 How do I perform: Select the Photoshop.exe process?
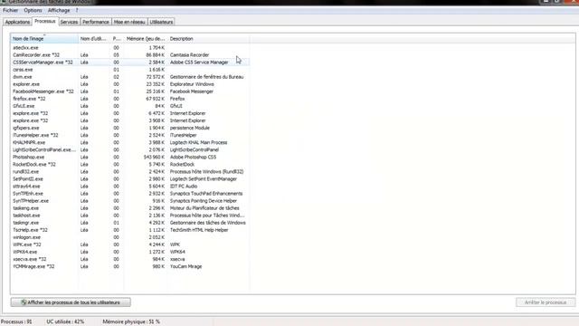(130, 157)
